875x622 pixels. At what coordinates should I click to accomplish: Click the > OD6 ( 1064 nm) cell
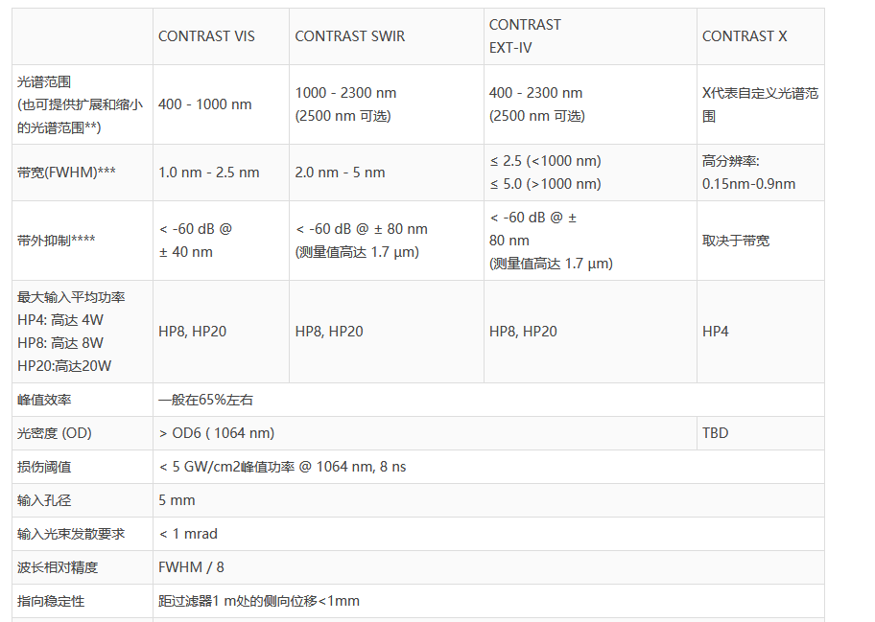pyautogui.click(x=217, y=433)
